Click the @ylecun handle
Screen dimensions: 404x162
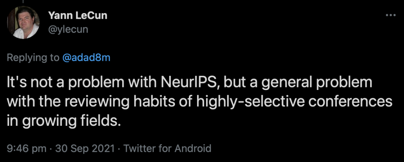(68, 29)
